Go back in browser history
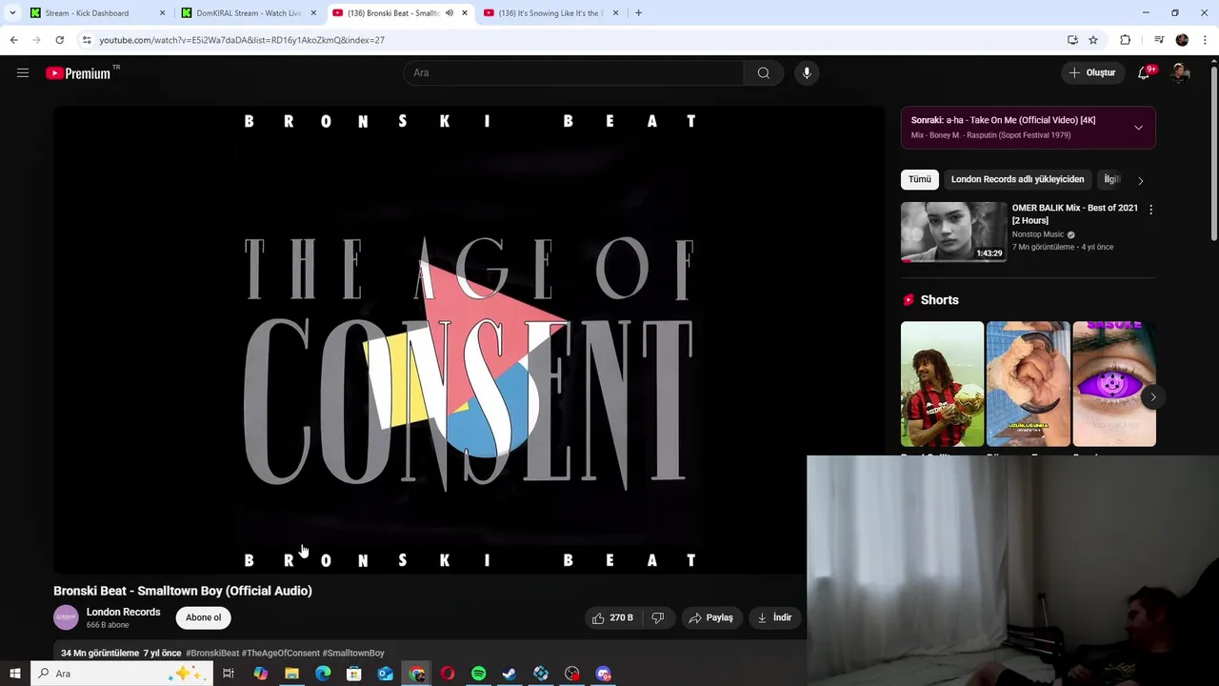1219x686 pixels. point(13,40)
